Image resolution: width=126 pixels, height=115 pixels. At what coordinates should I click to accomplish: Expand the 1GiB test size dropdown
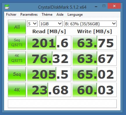(x=51, y=24)
